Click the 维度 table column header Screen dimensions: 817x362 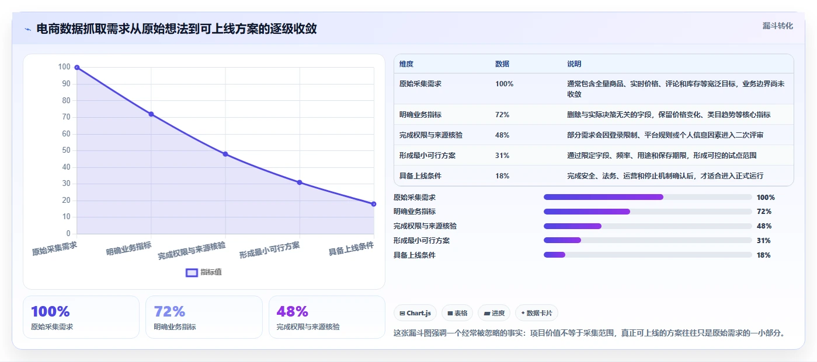tap(406, 64)
